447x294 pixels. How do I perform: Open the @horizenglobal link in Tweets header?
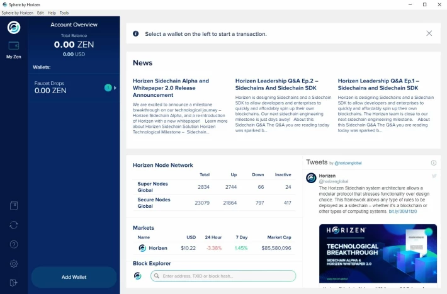[348, 163]
